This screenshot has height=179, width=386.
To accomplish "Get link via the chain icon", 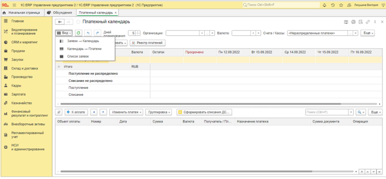I will click(368, 22).
